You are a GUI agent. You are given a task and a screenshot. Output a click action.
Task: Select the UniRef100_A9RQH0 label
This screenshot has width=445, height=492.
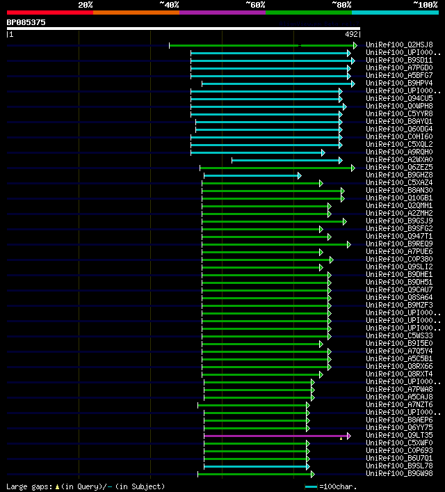(399, 152)
